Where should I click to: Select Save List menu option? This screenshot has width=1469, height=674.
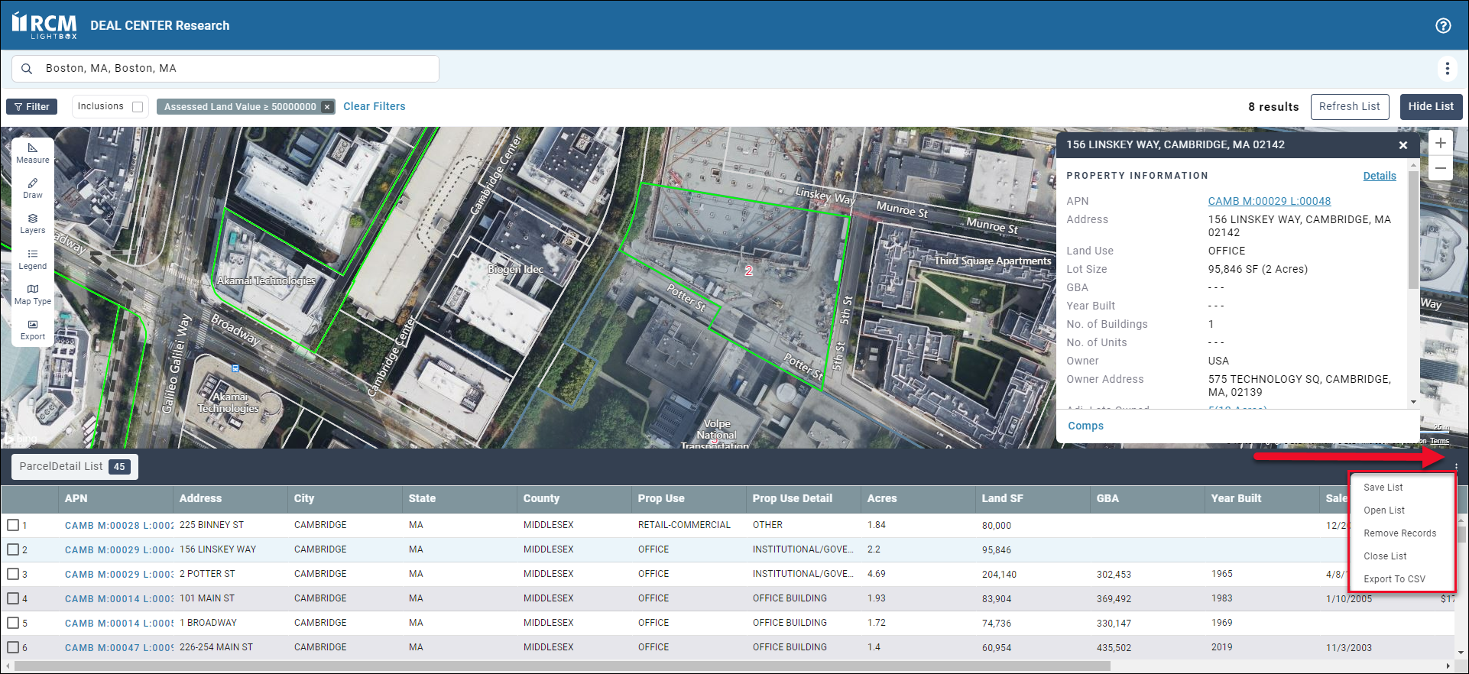pos(1383,488)
